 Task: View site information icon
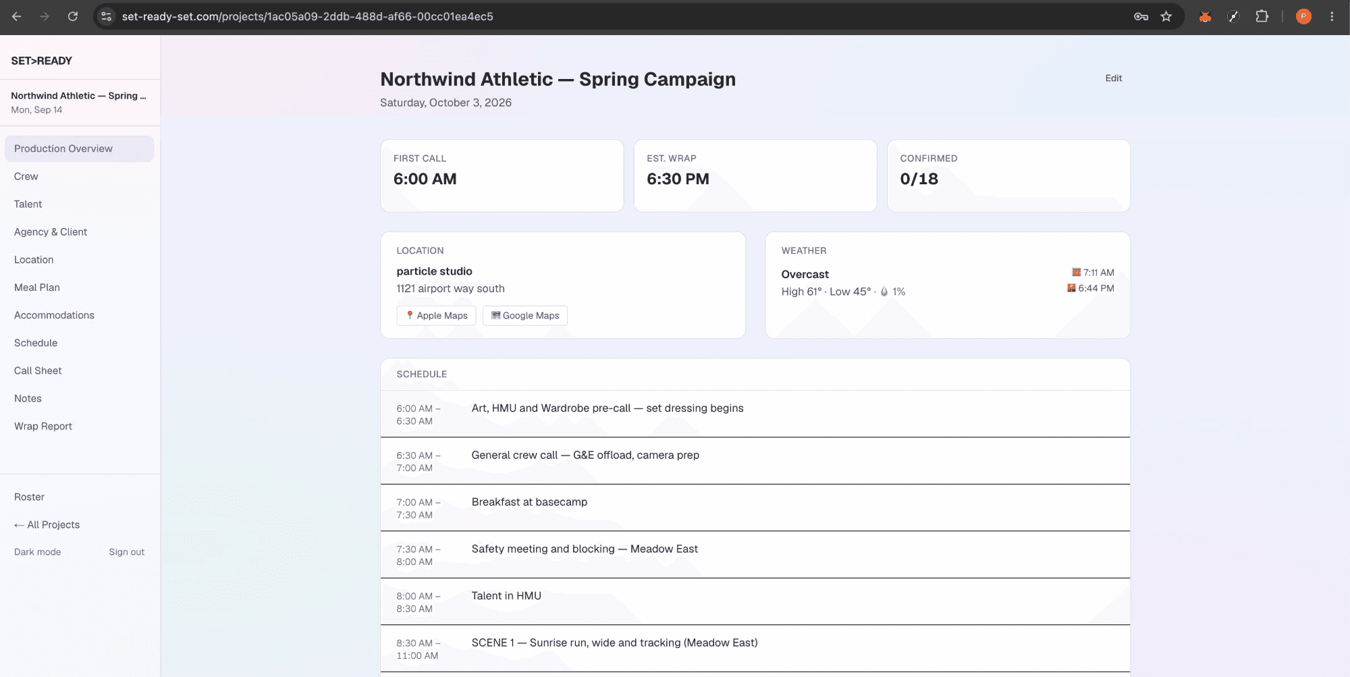(x=106, y=16)
